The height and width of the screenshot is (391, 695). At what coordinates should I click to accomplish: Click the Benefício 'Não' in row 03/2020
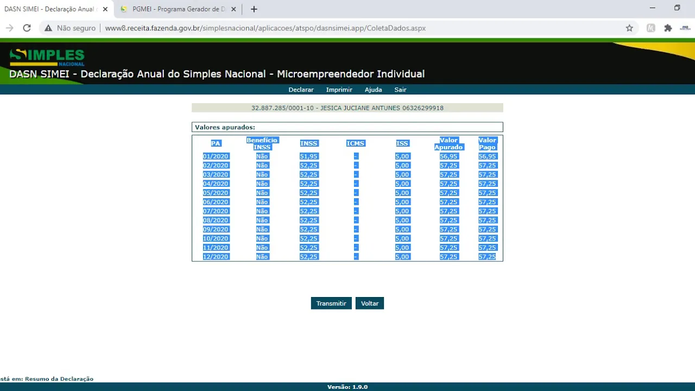click(x=262, y=175)
